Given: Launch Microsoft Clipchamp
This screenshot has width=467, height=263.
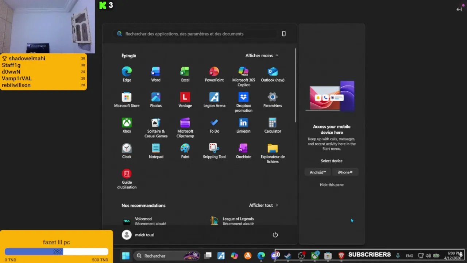Looking at the screenshot, I should 185,128.
